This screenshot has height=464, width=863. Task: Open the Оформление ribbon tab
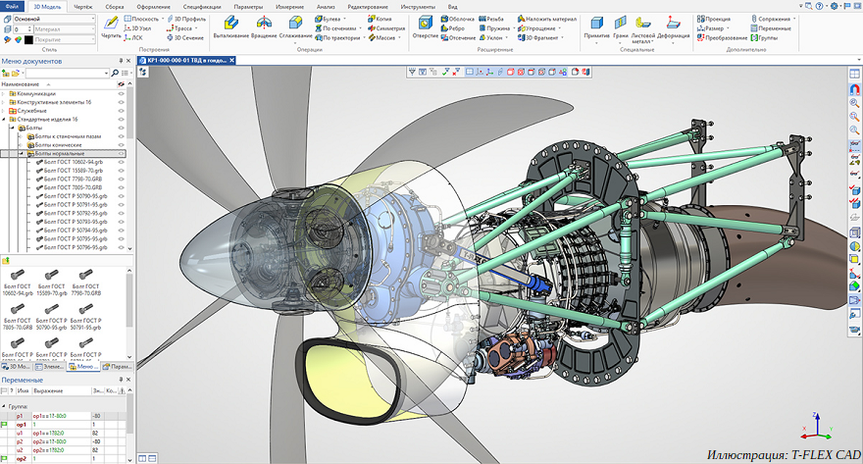[x=154, y=7]
